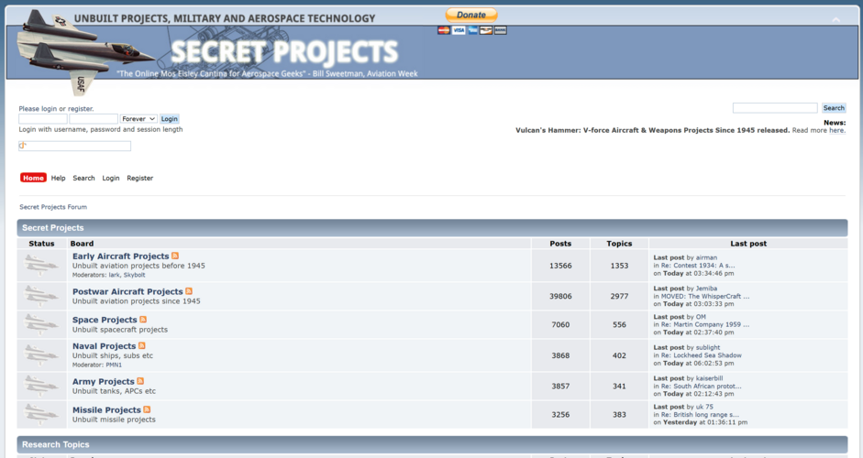Click the username input field
This screenshot has height=458, width=863.
[43, 119]
